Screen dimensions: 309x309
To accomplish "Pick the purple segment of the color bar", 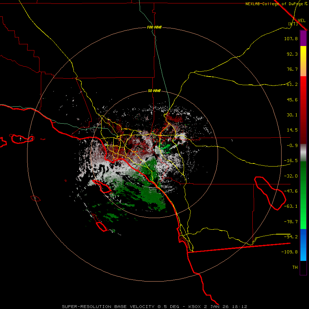I will click(303, 38).
